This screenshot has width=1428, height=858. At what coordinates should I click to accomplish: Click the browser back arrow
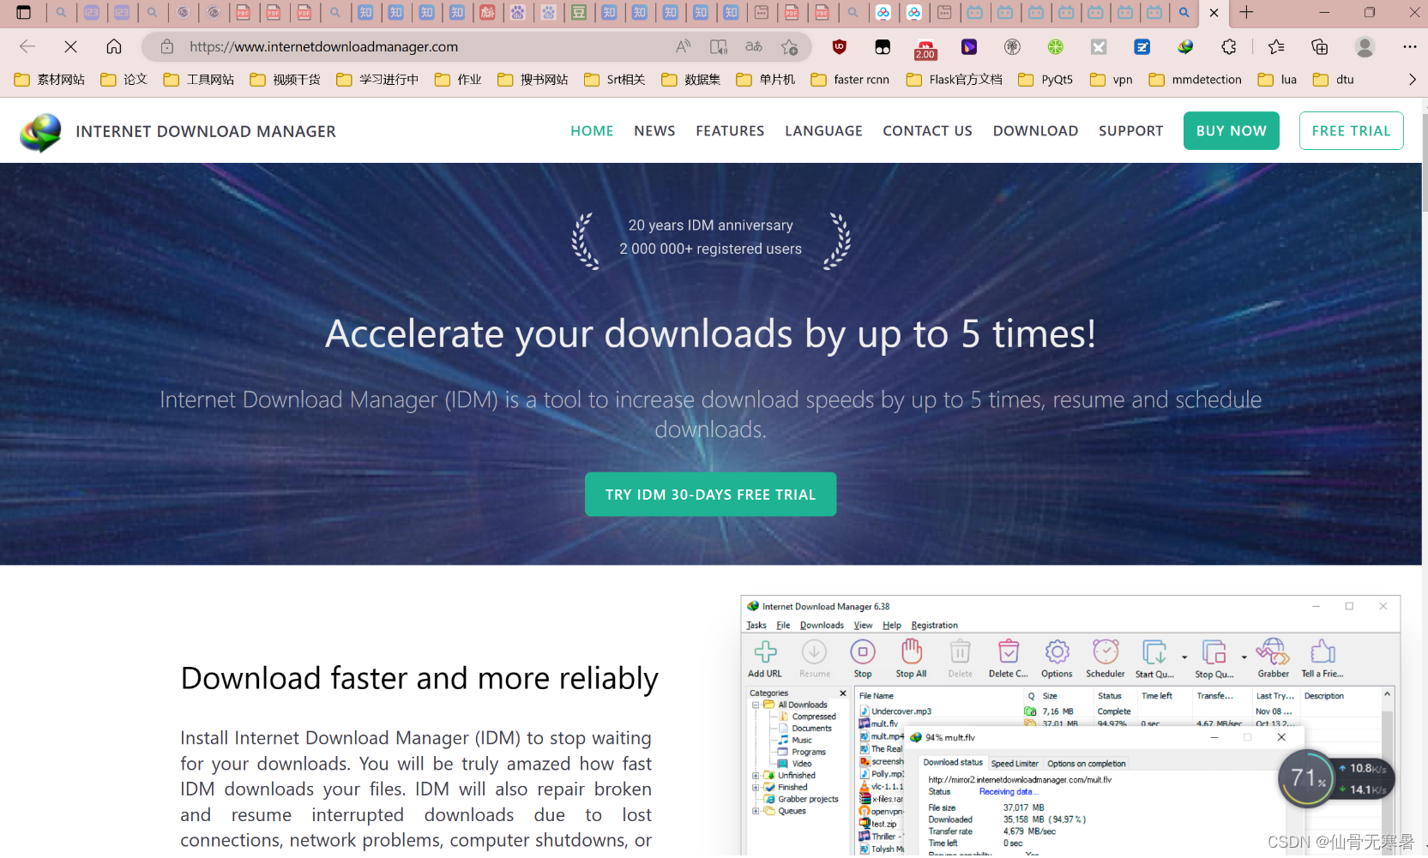pyautogui.click(x=27, y=46)
